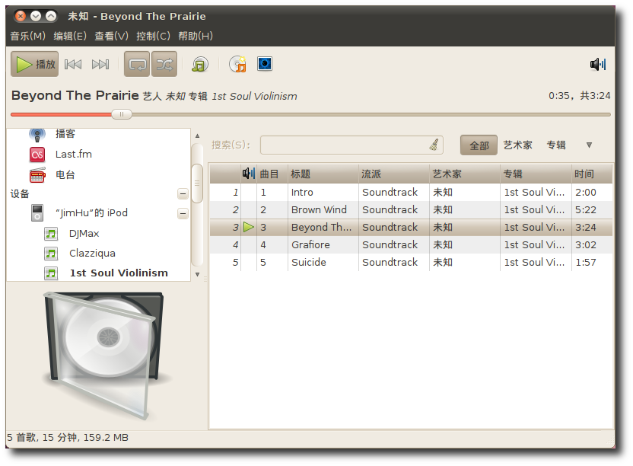The image size is (633, 466).
Task: Select the Intro track row
Action: [411, 193]
